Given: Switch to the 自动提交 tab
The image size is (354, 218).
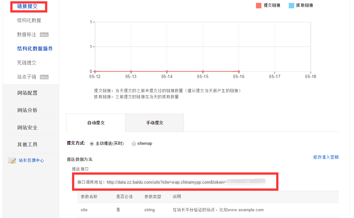Looking at the screenshot, I should pos(96,123).
